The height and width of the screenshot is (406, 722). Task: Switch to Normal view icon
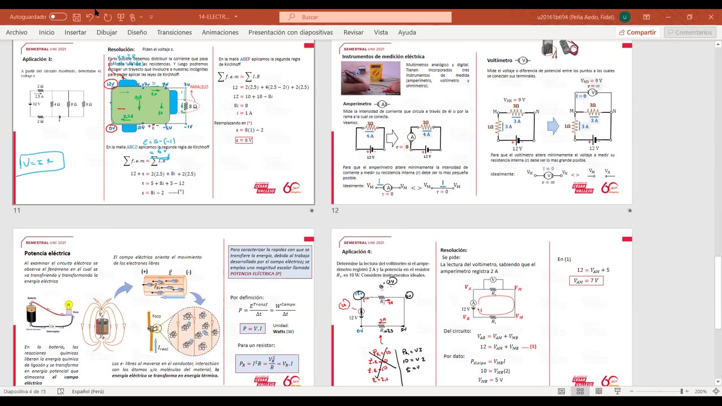tap(561, 391)
